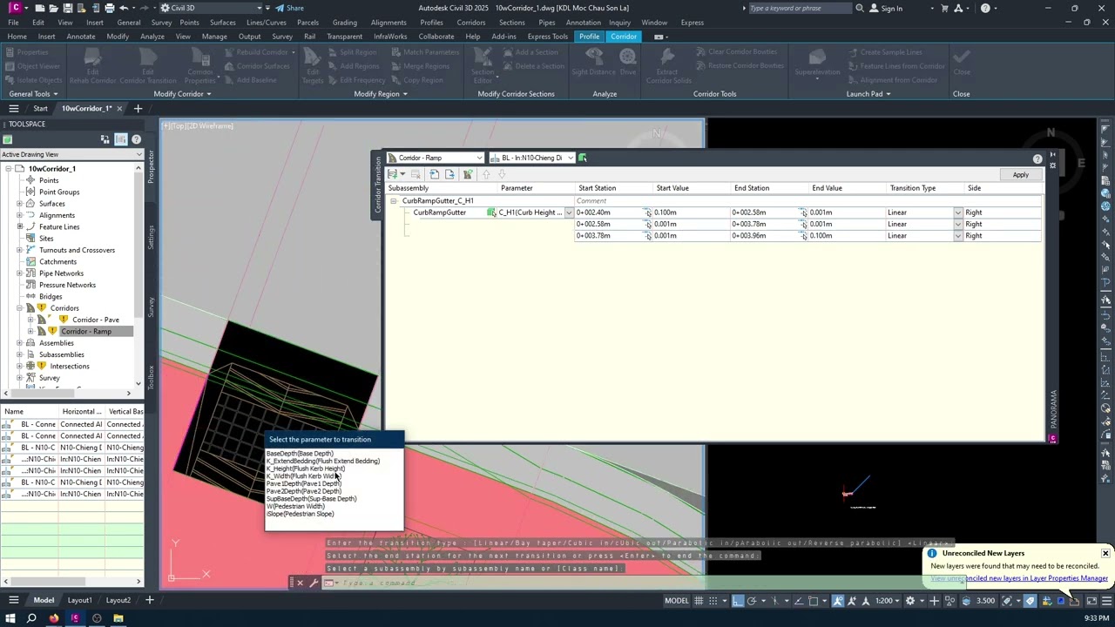Close the Unreconciled New Layers notification
Viewport: 1115px width, 627px height.
(x=1105, y=553)
